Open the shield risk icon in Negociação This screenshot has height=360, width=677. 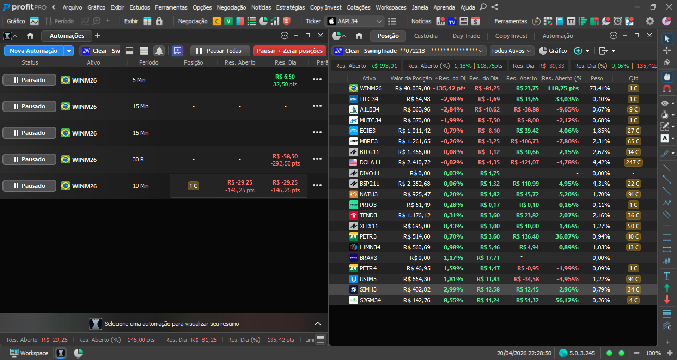click(x=287, y=21)
